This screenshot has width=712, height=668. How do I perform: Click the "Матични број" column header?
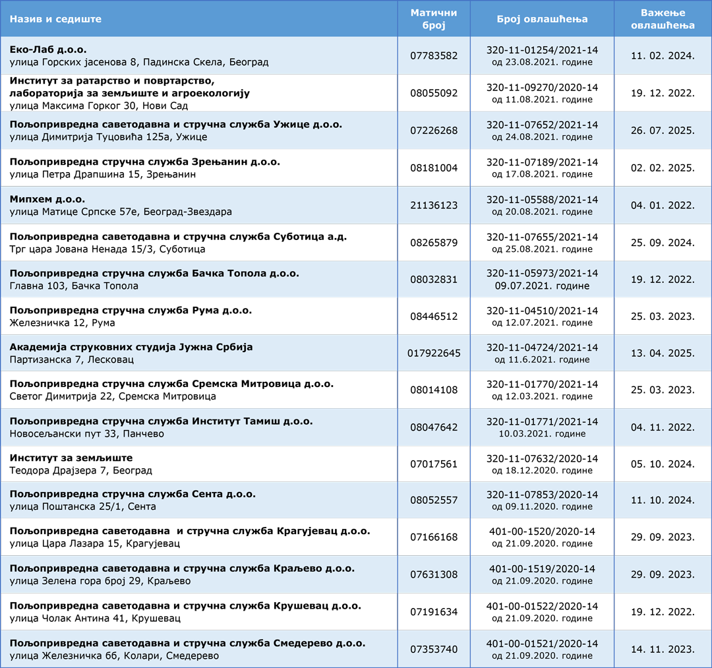coord(433,19)
